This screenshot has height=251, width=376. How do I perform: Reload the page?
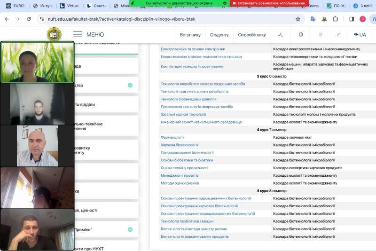29,19
